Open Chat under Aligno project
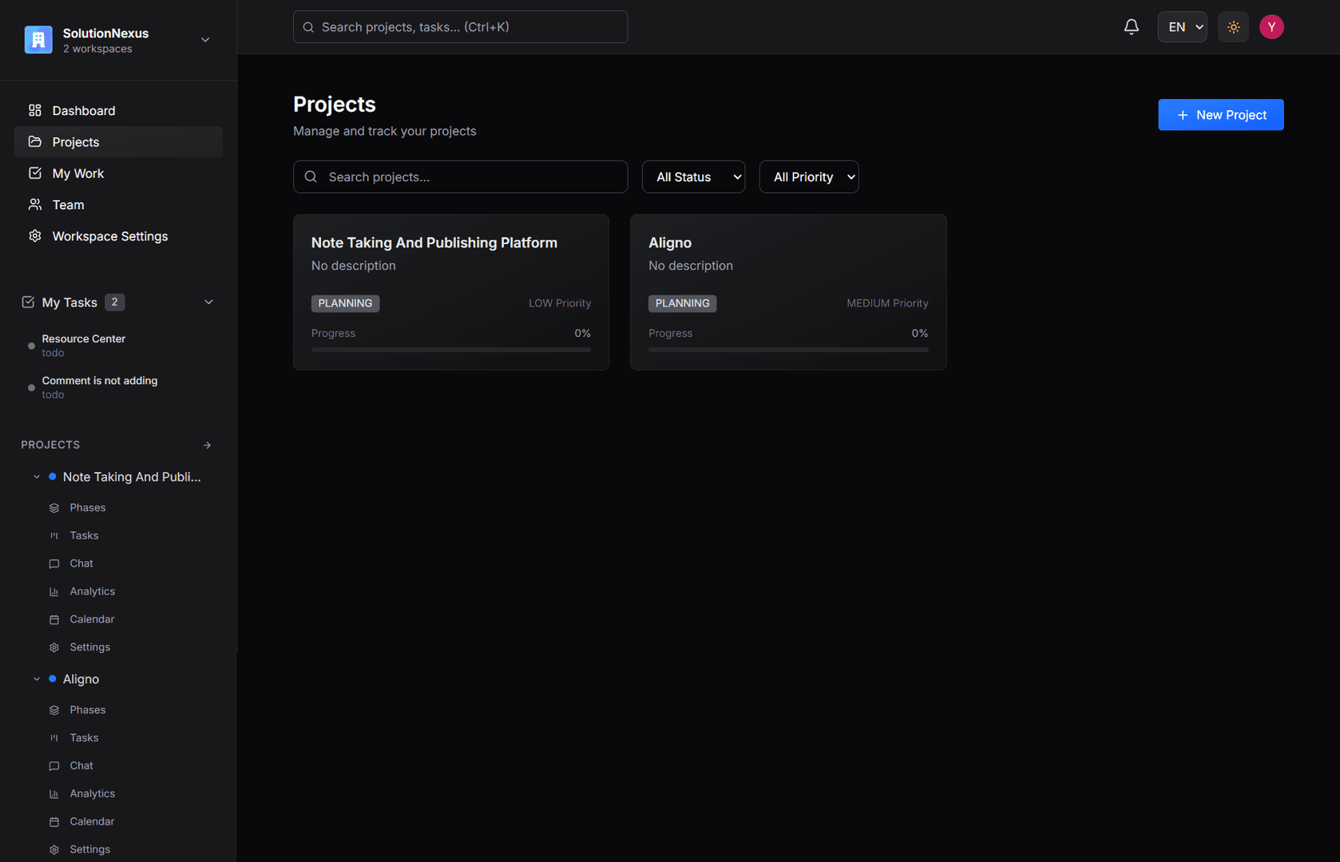Viewport: 1340px width, 862px height. pos(81,766)
